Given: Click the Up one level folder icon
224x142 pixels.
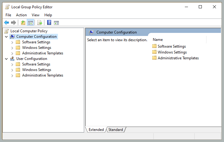Looking at the screenshot, I should point(23,22).
